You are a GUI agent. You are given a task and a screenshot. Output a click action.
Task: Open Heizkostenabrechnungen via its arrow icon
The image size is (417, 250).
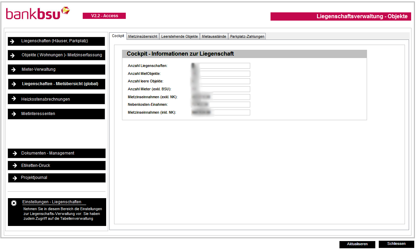point(13,99)
